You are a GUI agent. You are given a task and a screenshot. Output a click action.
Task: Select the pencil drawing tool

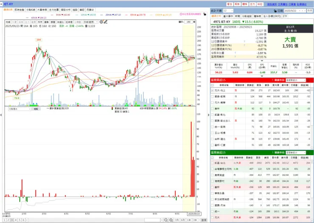[x=106, y=22]
